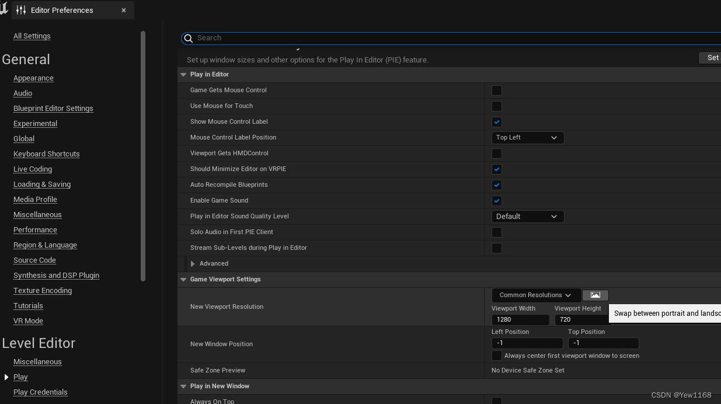
Task: Open All Settings link
Action: (32, 36)
